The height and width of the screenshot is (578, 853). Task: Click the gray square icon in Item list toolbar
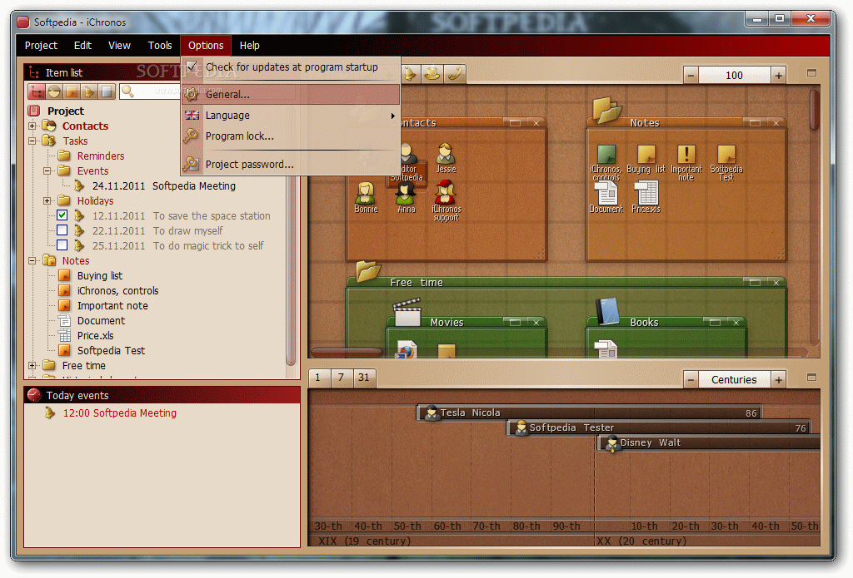coord(107,91)
